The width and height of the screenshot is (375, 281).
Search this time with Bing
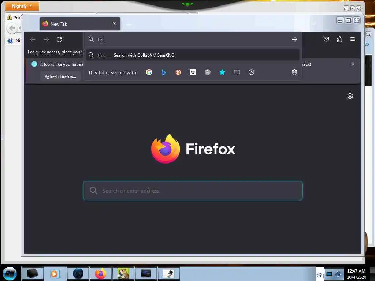(x=164, y=72)
